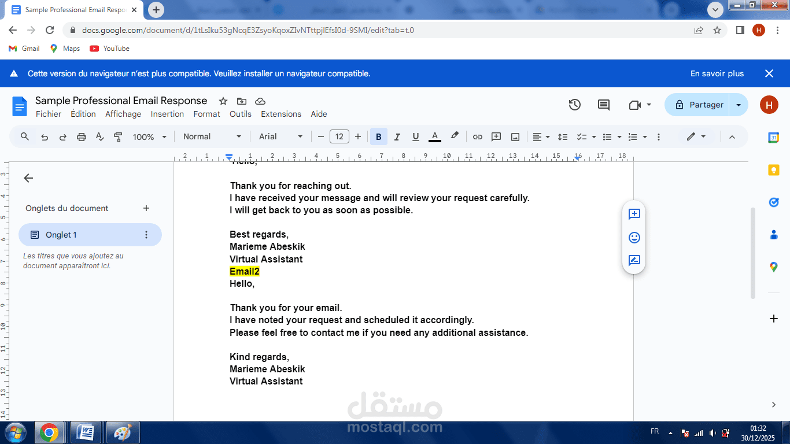This screenshot has height=444, width=790.
Task: Open Google Calendar side panel
Action: (774, 138)
